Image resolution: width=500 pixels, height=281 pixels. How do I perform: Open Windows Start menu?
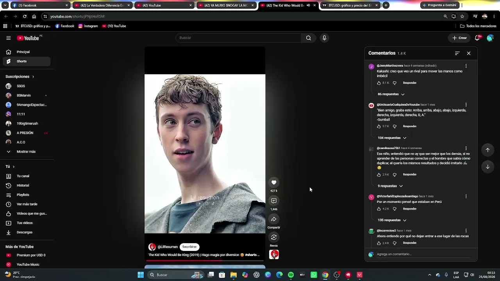coord(141,275)
